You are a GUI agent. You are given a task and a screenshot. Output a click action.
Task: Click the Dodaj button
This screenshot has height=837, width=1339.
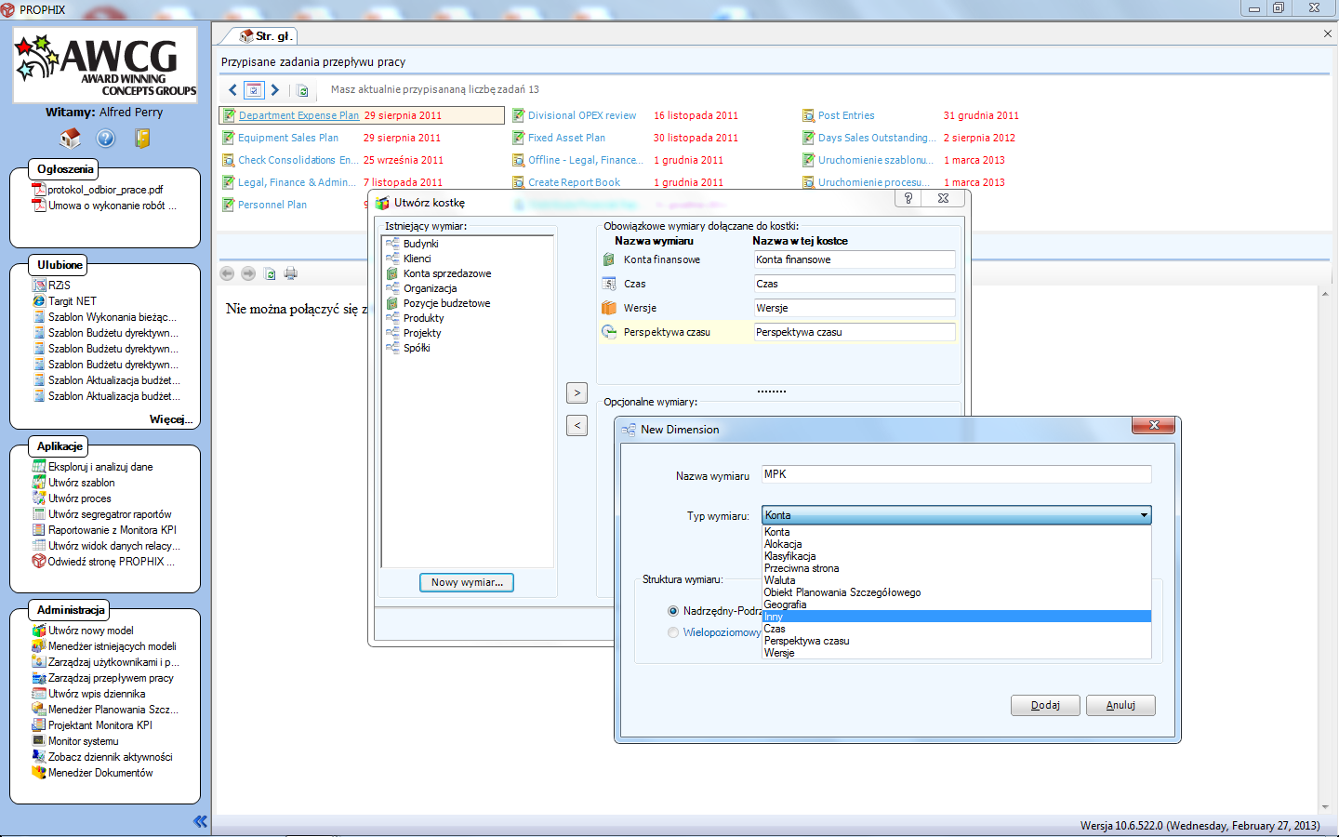1046,705
